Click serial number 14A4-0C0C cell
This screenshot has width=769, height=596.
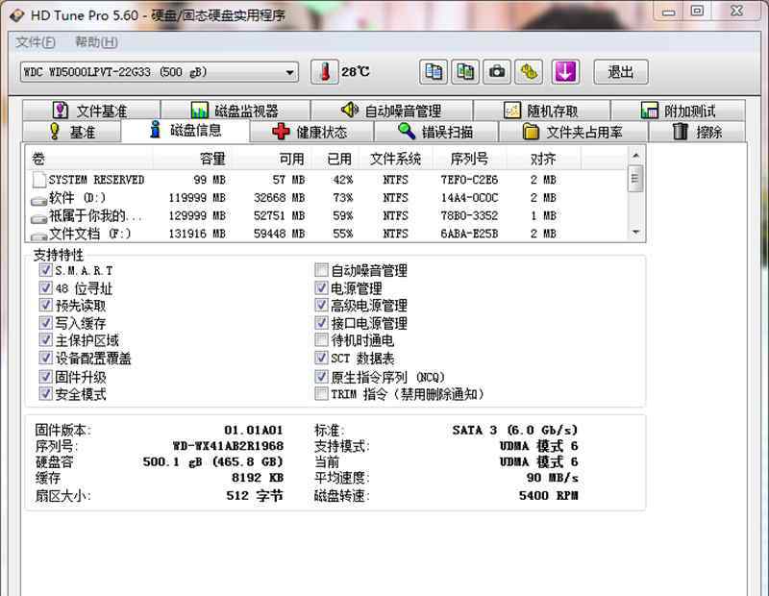[x=469, y=198]
